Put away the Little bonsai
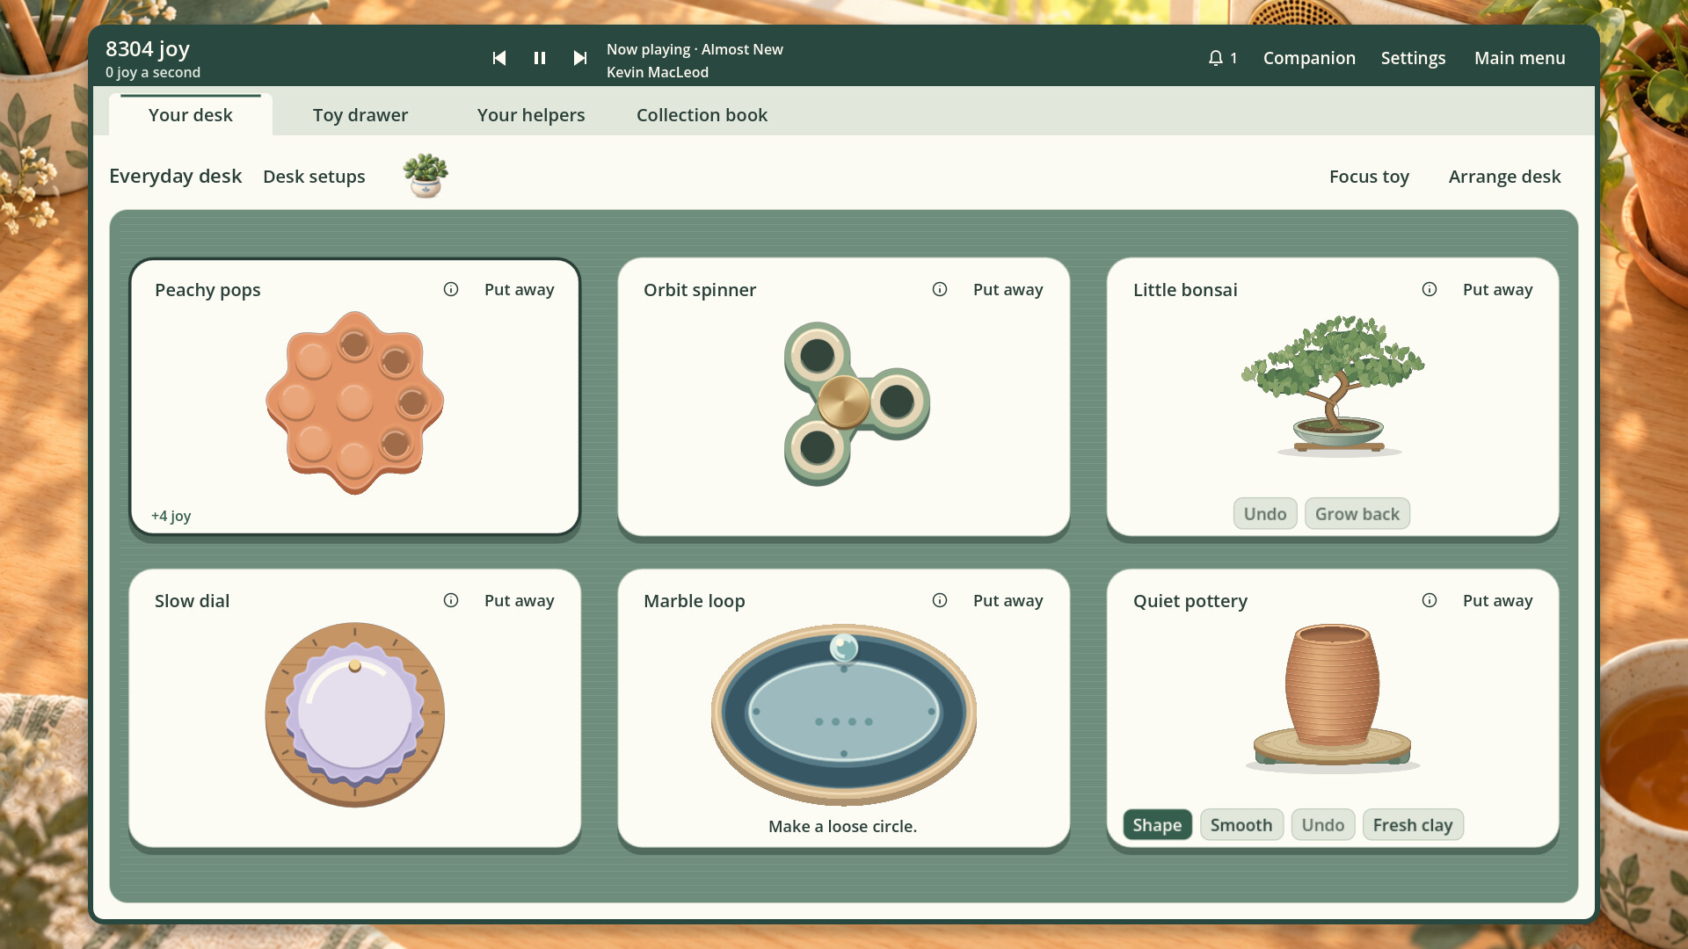Screen dimensions: 1688x949 point(1497,289)
